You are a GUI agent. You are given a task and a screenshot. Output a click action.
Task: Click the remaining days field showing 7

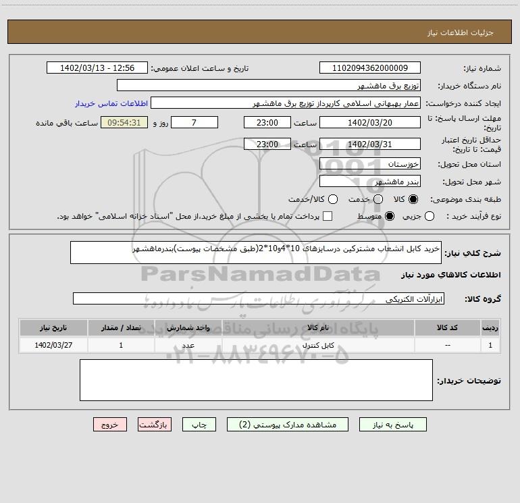click(x=194, y=122)
